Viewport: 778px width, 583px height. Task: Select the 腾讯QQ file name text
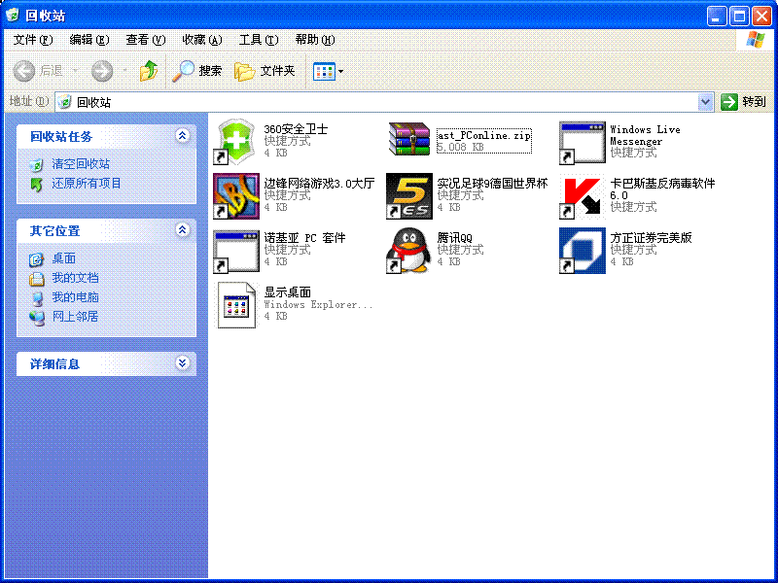coord(454,237)
